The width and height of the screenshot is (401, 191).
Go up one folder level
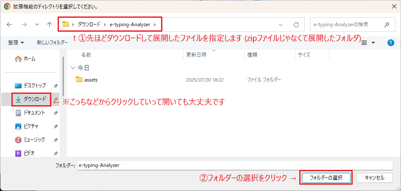point(50,25)
